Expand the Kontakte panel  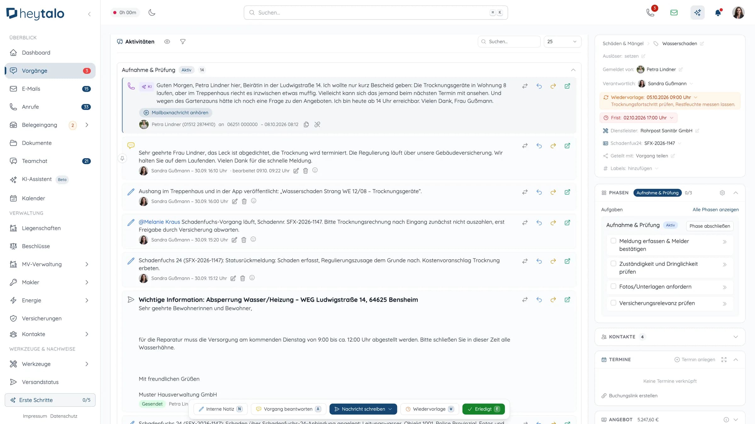[735, 337]
